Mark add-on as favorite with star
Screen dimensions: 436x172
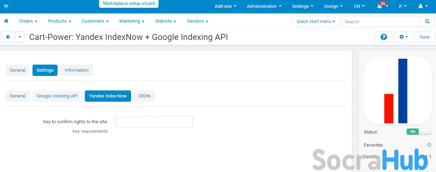(429, 145)
